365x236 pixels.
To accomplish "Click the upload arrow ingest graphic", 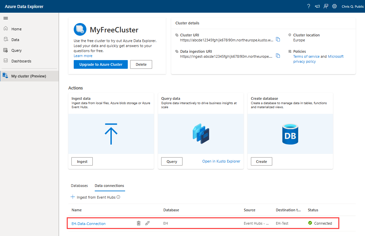I will (x=111, y=134).
